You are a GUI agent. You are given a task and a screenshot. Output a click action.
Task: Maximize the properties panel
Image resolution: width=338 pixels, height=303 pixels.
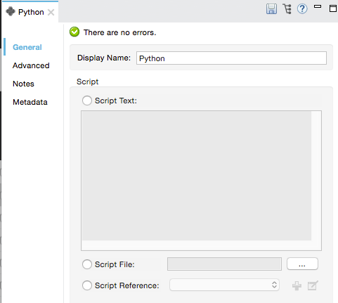[x=333, y=8]
